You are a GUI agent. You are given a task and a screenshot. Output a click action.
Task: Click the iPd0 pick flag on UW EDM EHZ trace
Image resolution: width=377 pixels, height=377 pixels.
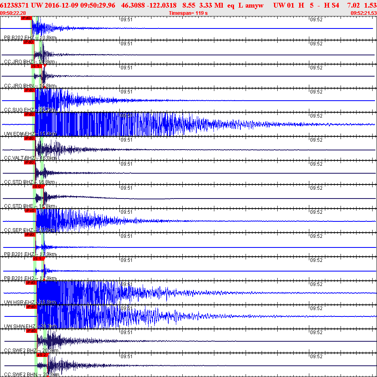(30, 114)
